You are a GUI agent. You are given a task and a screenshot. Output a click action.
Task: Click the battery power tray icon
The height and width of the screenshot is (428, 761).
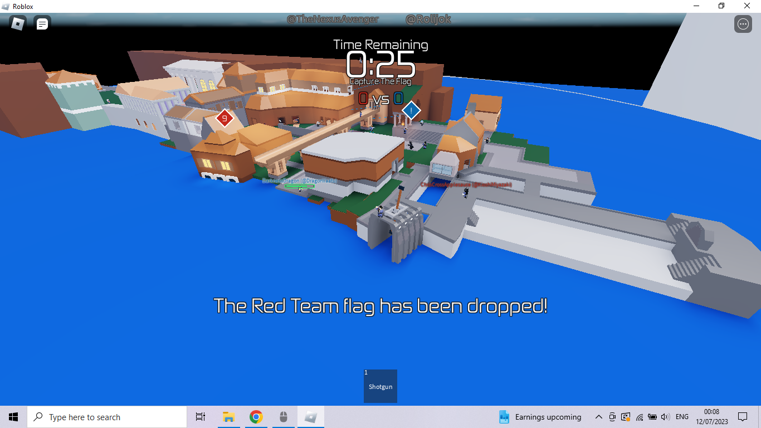coord(652,417)
